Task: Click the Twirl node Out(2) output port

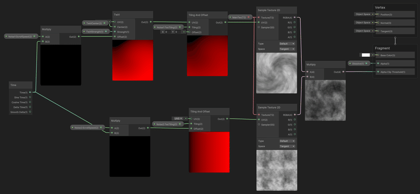Action: 151,22
